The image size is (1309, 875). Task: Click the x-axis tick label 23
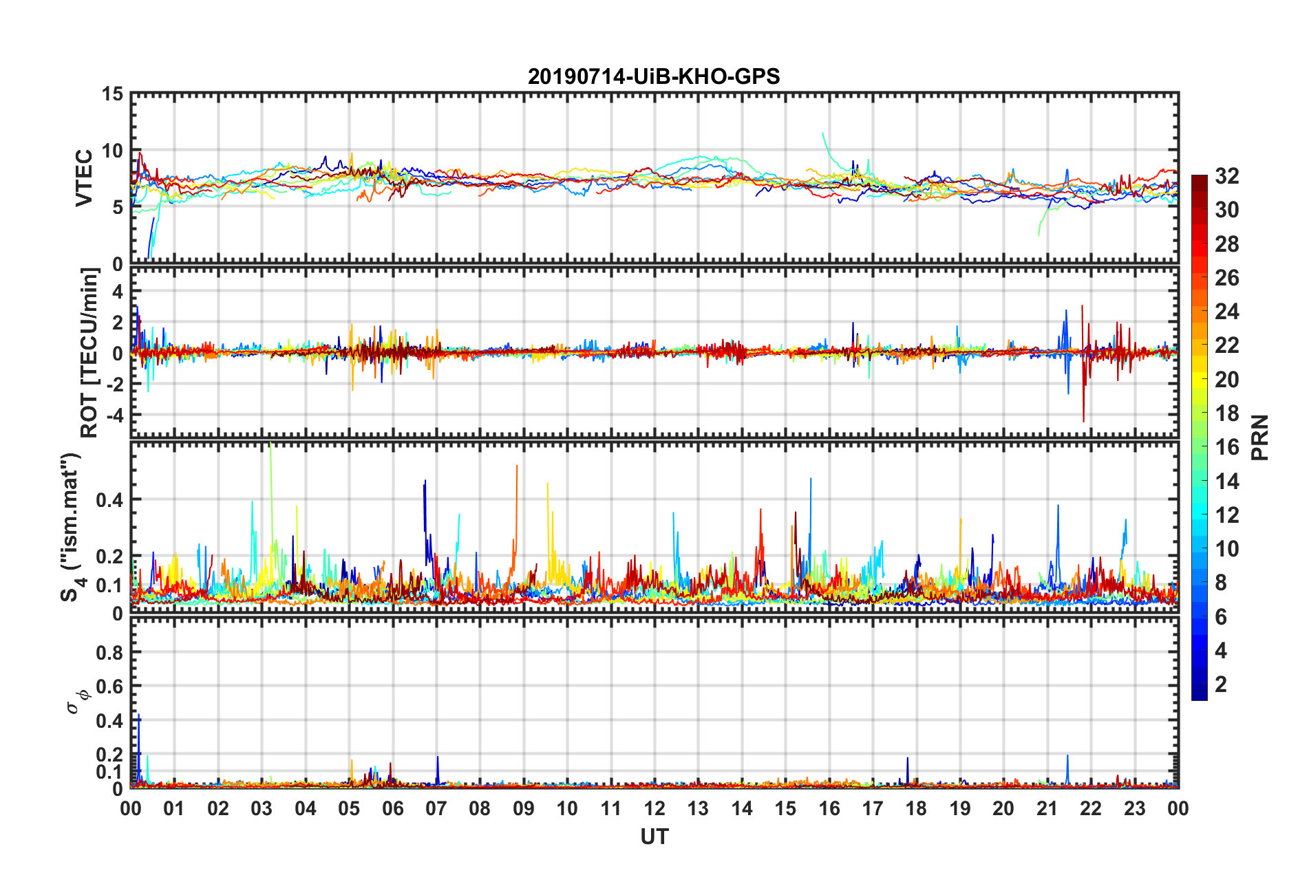(x=1134, y=808)
